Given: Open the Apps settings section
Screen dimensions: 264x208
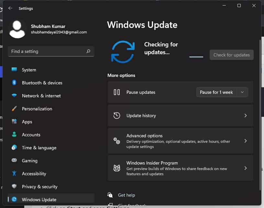Looking at the screenshot, I should pos(27,122).
